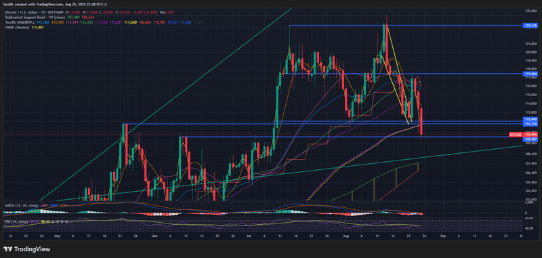Viewport: 542px width, 258px height.
Task: Click the blue 95,027 moving average value
Action: click(173, 22)
